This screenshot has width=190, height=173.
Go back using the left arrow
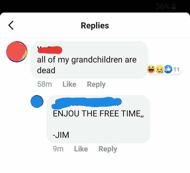click(x=11, y=25)
